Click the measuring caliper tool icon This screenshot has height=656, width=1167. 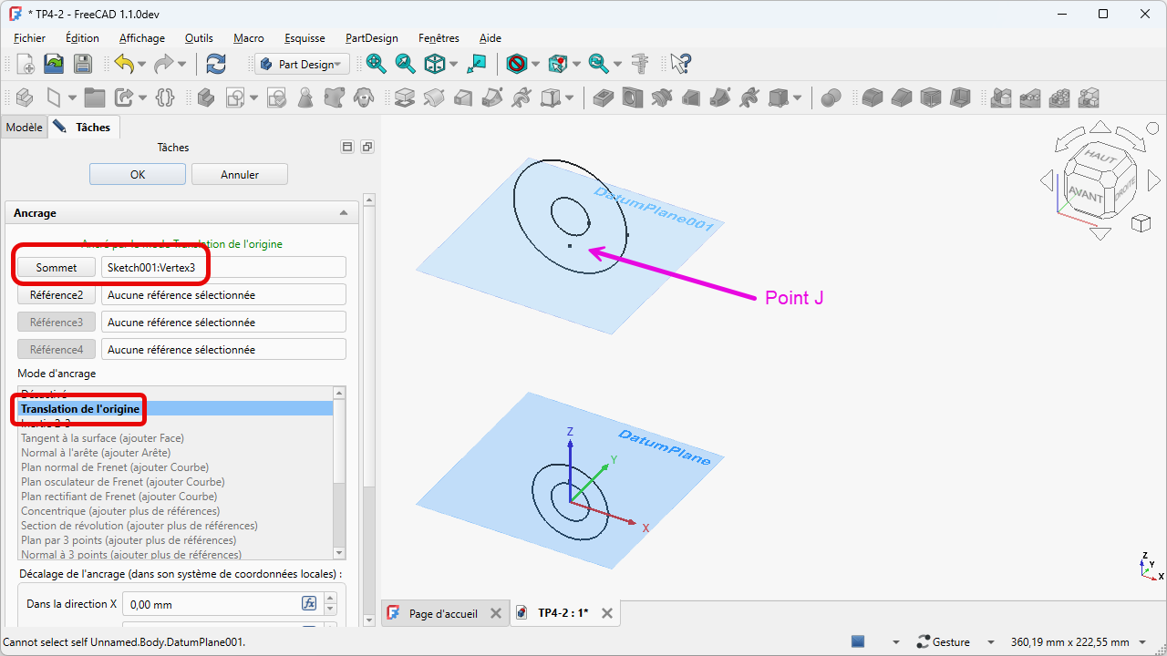click(640, 64)
